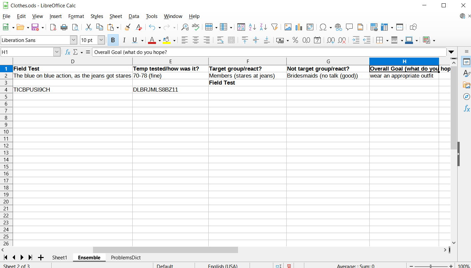Format the cell as percent

tap(295, 40)
